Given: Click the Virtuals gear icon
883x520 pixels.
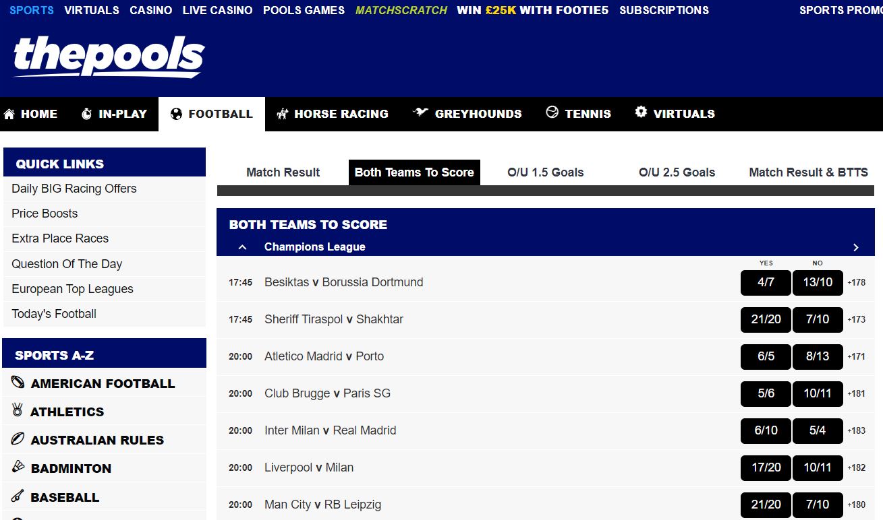Looking at the screenshot, I should pos(641,112).
